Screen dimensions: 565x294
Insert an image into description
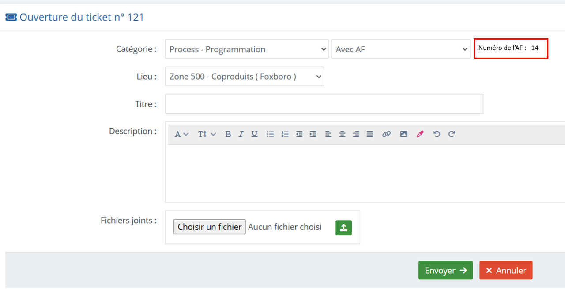(x=403, y=134)
